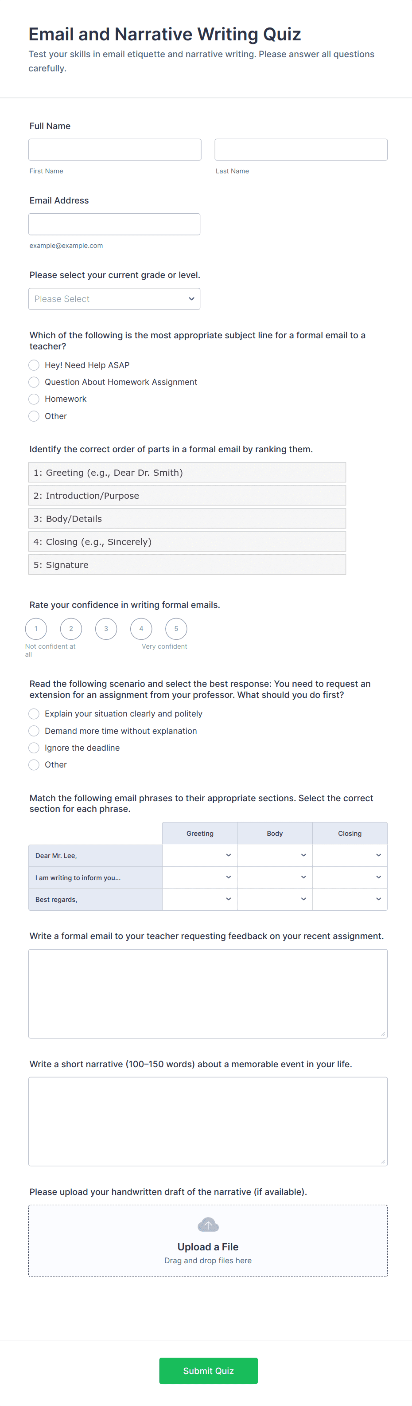
Task: Click the Last Name input box
Action: tap(301, 149)
